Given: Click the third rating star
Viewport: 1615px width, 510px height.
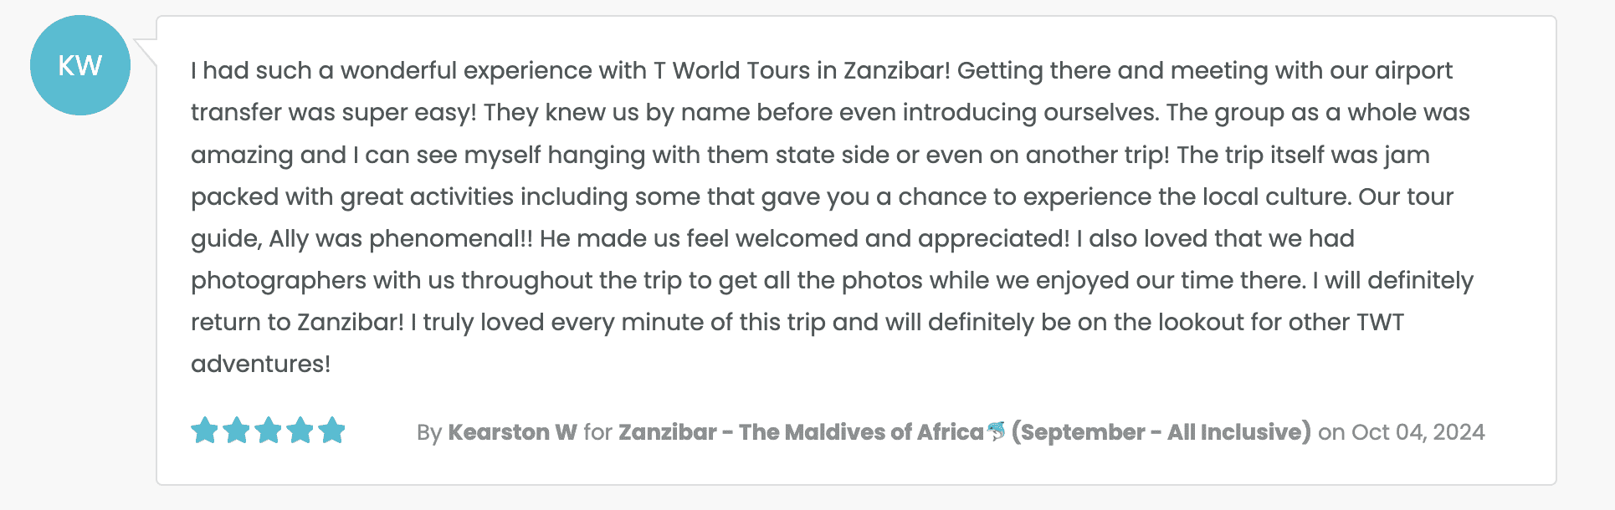Looking at the screenshot, I should coord(269,431).
